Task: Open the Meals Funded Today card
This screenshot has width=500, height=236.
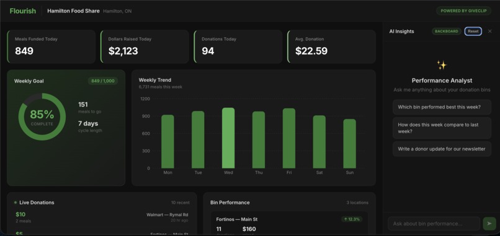Action: (x=51, y=46)
